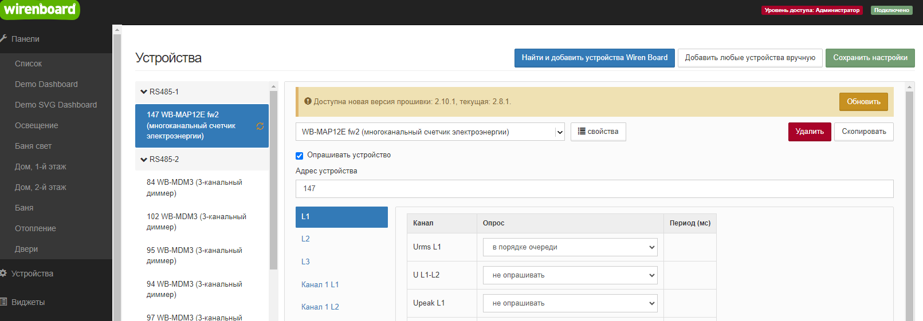Click the list icon beside Виджеты

coord(3,302)
